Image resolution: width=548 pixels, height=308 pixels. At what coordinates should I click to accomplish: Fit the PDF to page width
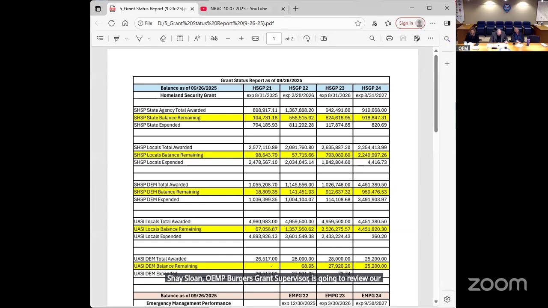point(256,38)
